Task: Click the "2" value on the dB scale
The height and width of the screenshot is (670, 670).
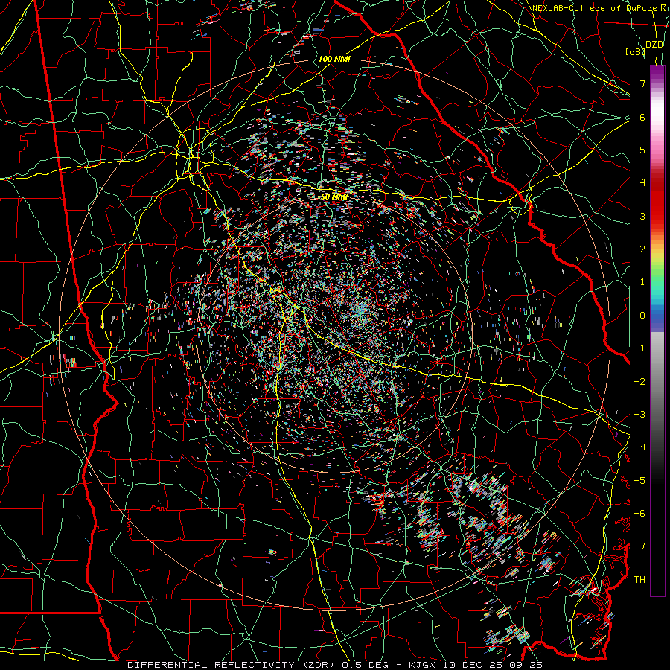Action: (642, 249)
